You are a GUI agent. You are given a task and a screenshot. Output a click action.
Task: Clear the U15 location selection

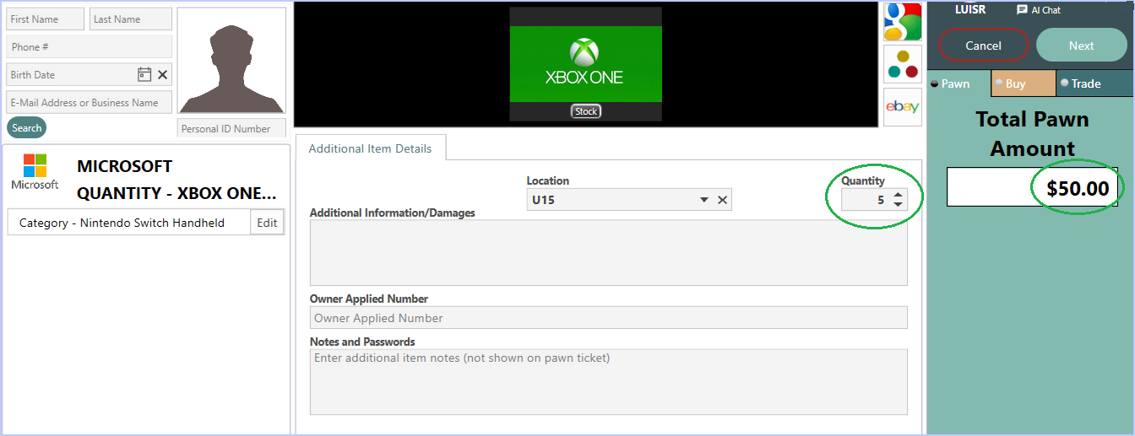(x=722, y=200)
